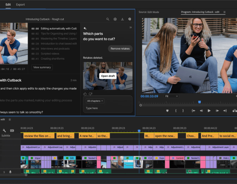Click the thumbs up feedback icon
237x184 pixels.
click(x=85, y=94)
